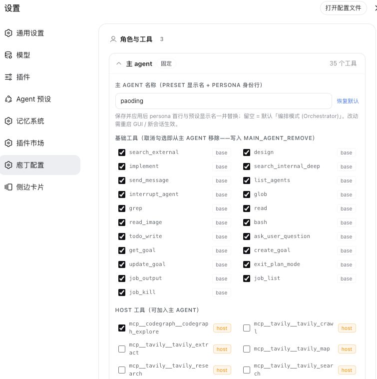Uncheck the search_external tool
The height and width of the screenshot is (379, 377).
pyautogui.click(x=122, y=152)
